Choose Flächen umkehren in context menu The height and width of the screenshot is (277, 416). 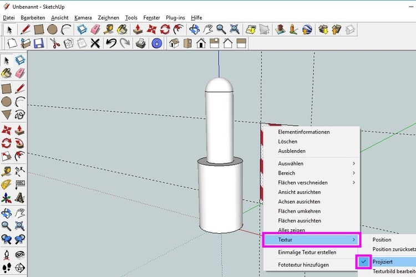[300, 211]
